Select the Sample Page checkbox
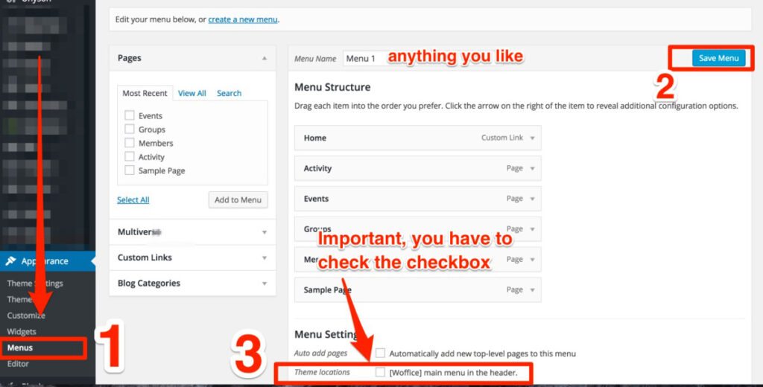Viewport: 763px width, 387px height. (x=130, y=170)
